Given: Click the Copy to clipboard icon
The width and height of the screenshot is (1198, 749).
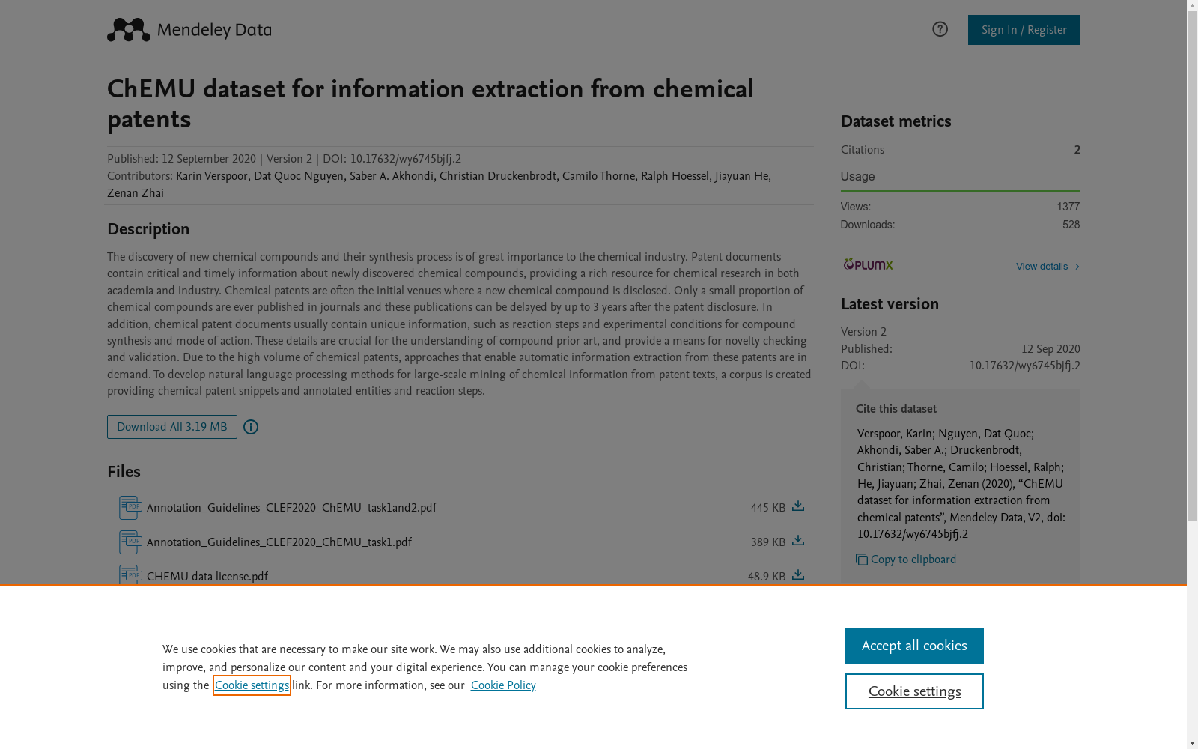Looking at the screenshot, I should coord(862,560).
